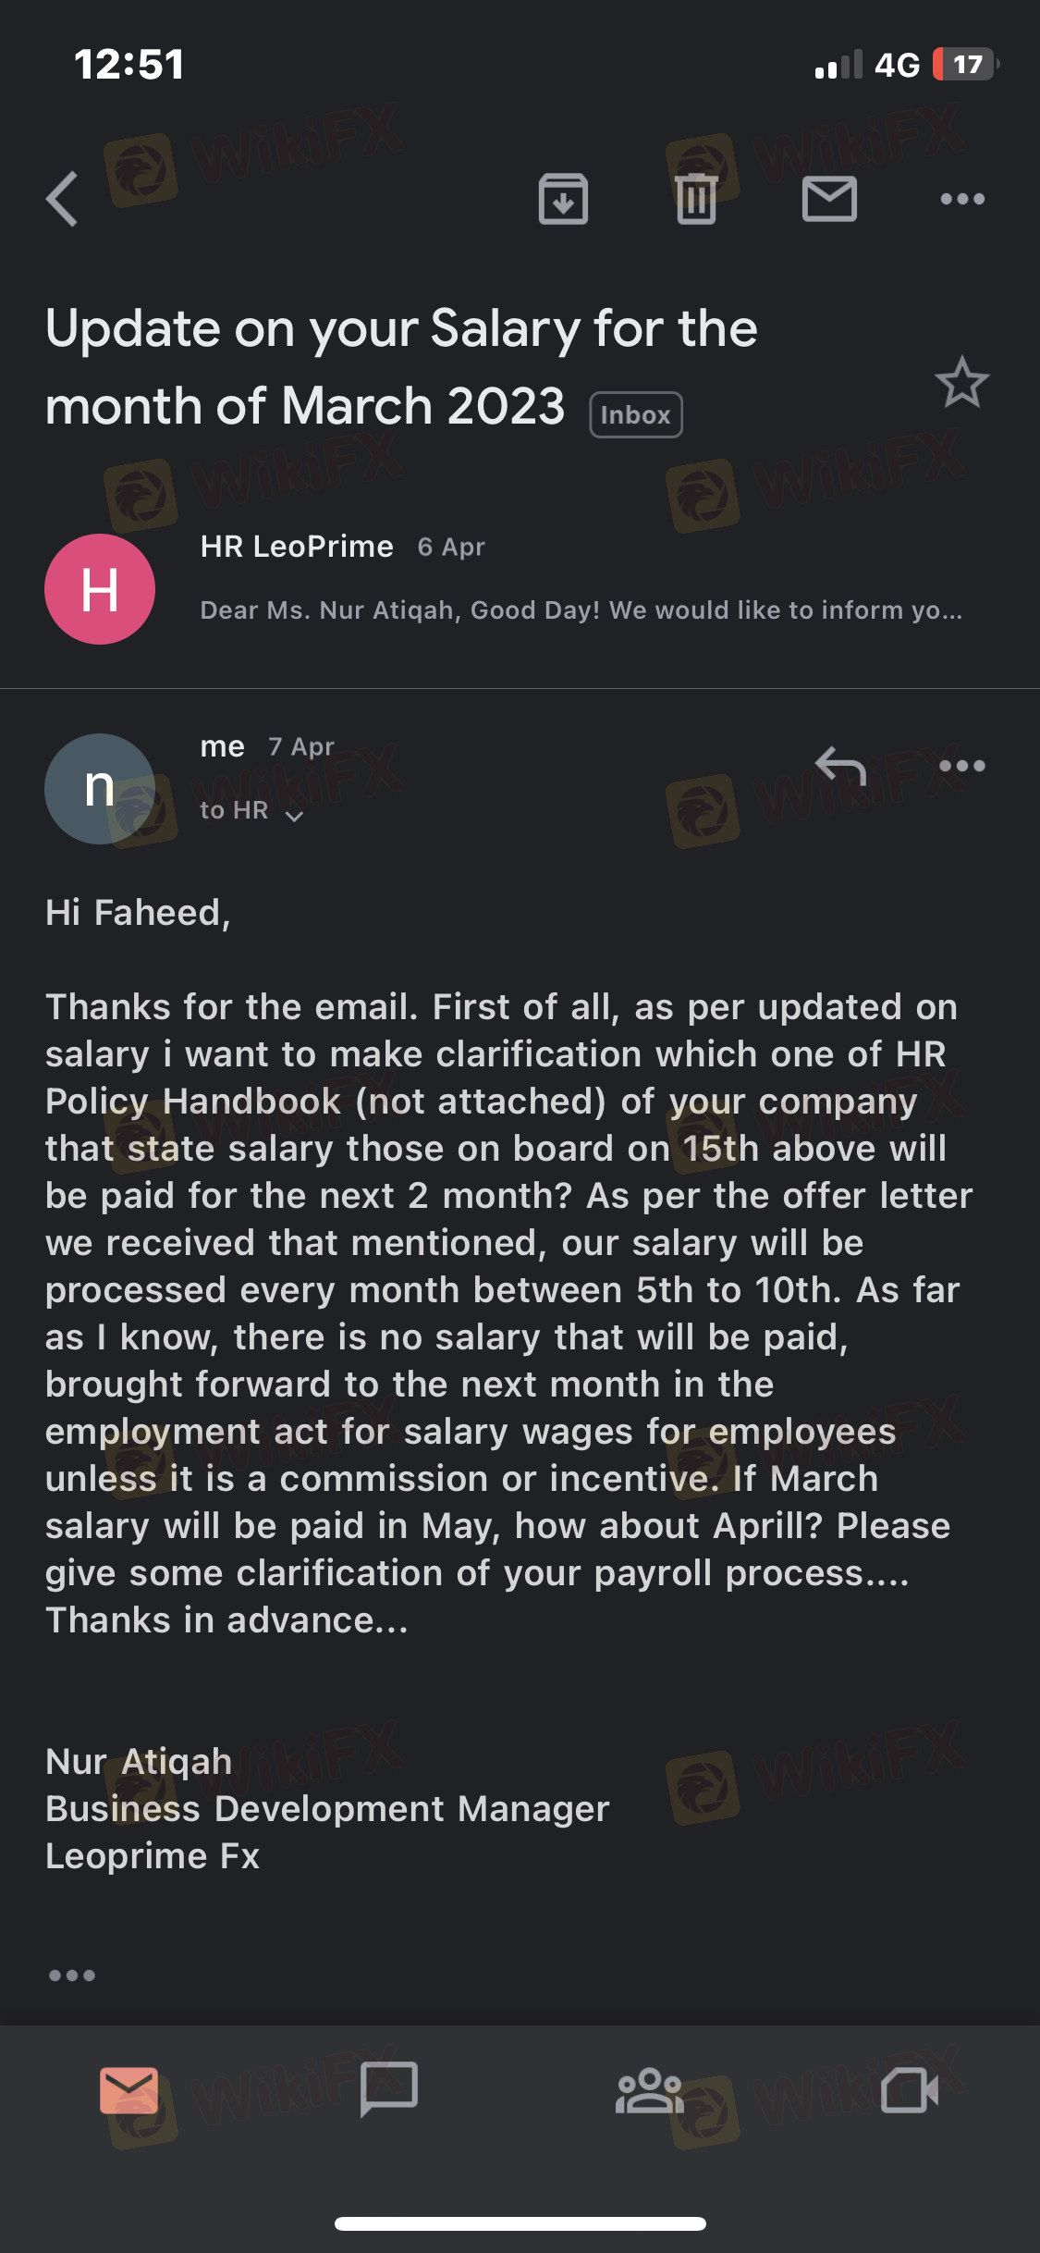Open the Spaces tab
Screen dimensions: 1040x2253
click(650, 2090)
